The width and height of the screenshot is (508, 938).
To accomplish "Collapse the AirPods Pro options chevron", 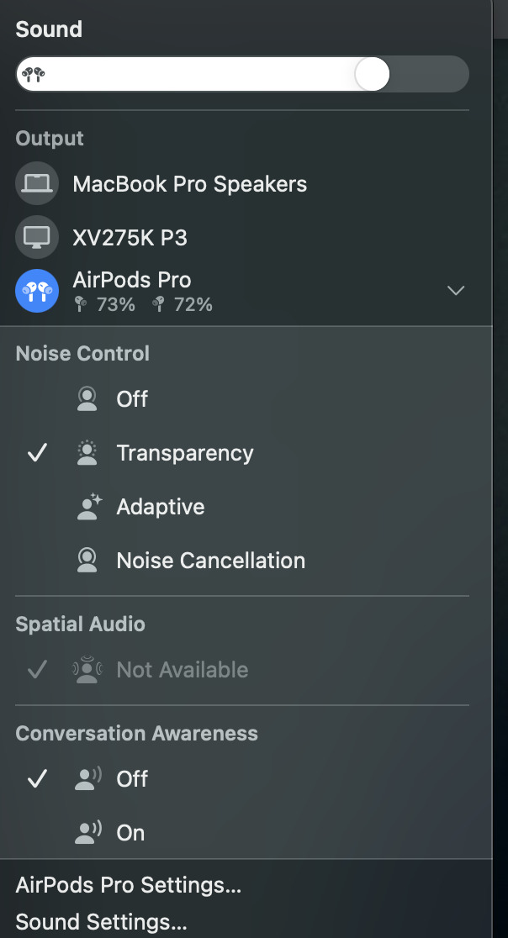I will 455,291.
